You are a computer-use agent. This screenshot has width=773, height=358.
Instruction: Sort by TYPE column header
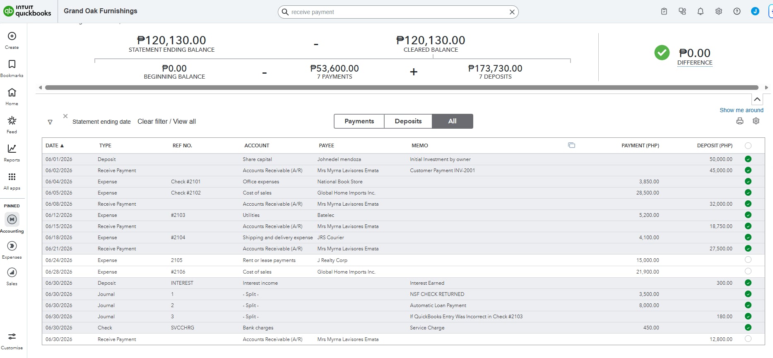click(x=105, y=146)
